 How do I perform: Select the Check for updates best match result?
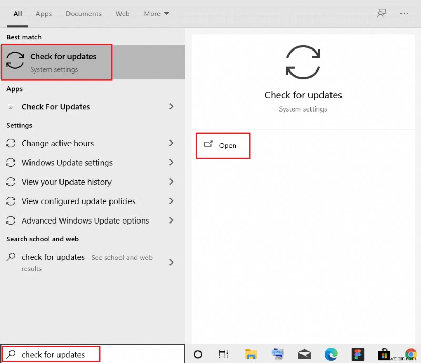56,62
